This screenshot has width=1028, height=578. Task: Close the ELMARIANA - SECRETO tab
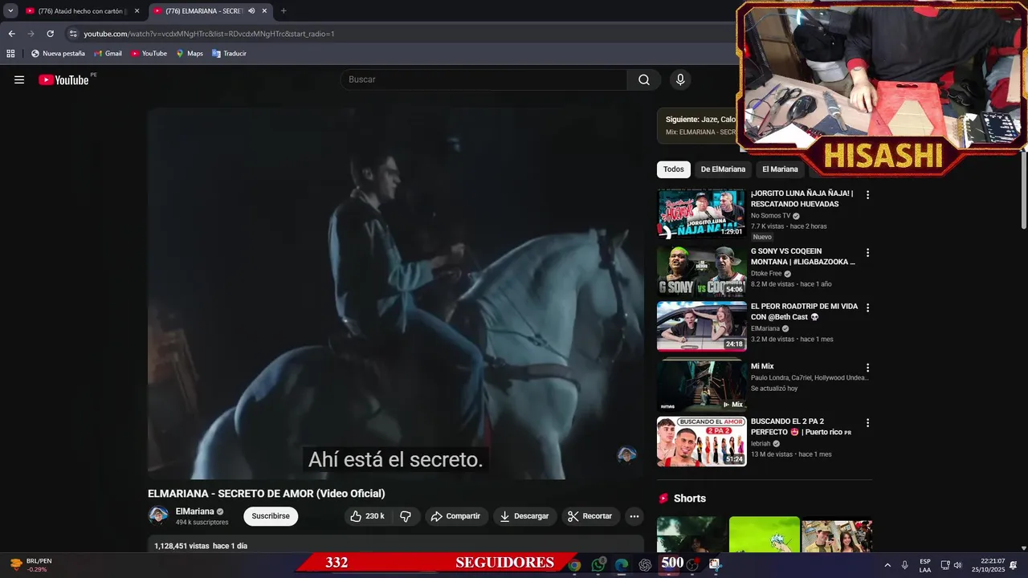click(264, 11)
